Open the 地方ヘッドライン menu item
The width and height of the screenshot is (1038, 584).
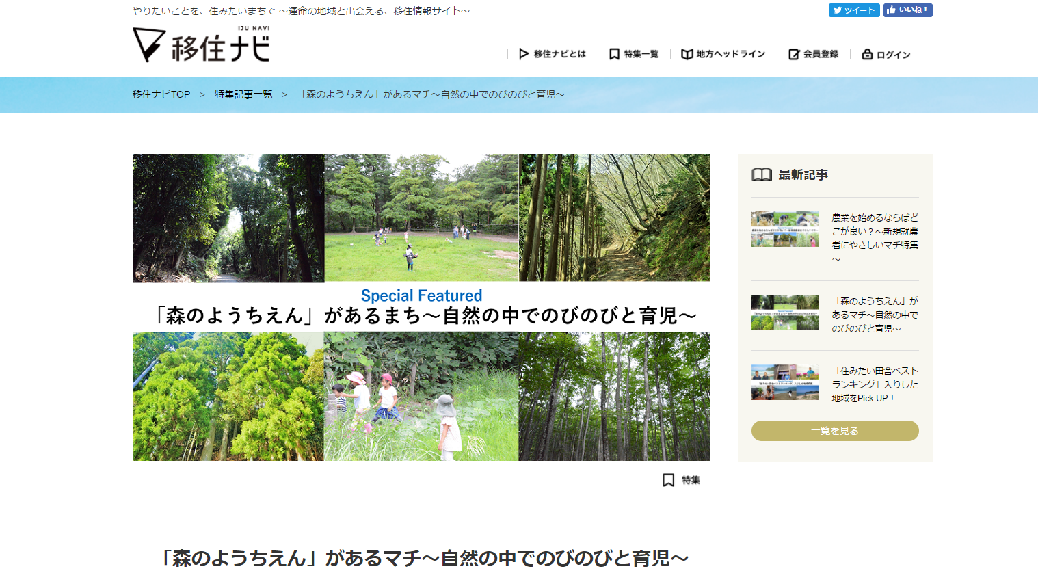(x=730, y=54)
